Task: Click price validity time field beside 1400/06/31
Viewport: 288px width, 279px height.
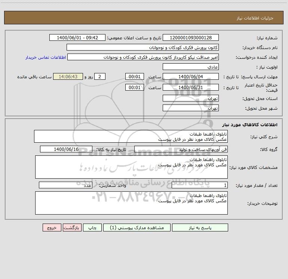Action: tap(134, 87)
